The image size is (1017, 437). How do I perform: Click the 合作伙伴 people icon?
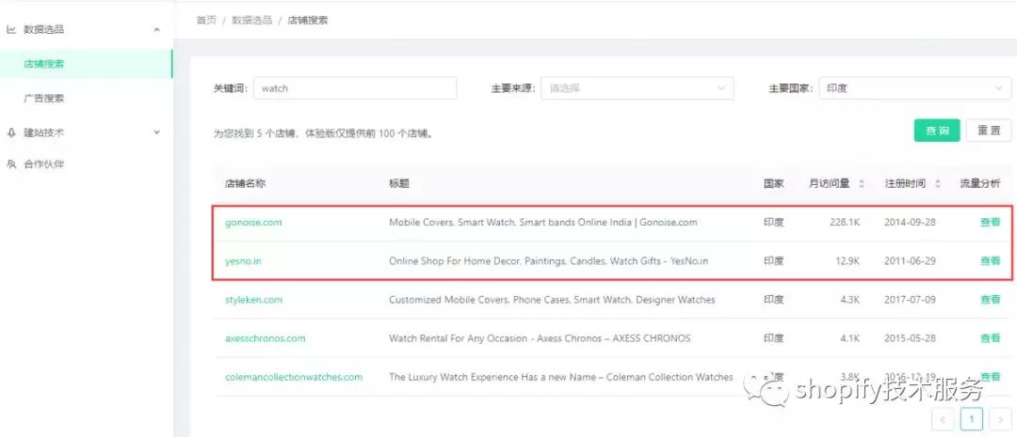(x=11, y=164)
